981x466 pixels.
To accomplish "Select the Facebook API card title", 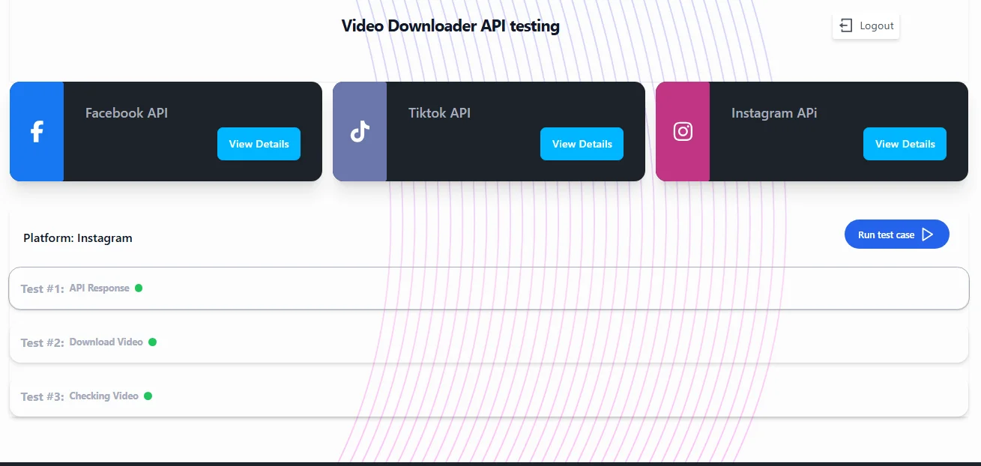I will click(127, 113).
